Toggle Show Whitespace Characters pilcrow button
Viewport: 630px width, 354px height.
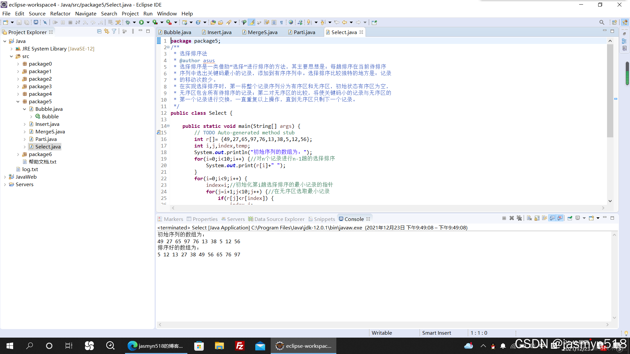pos(282,22)
